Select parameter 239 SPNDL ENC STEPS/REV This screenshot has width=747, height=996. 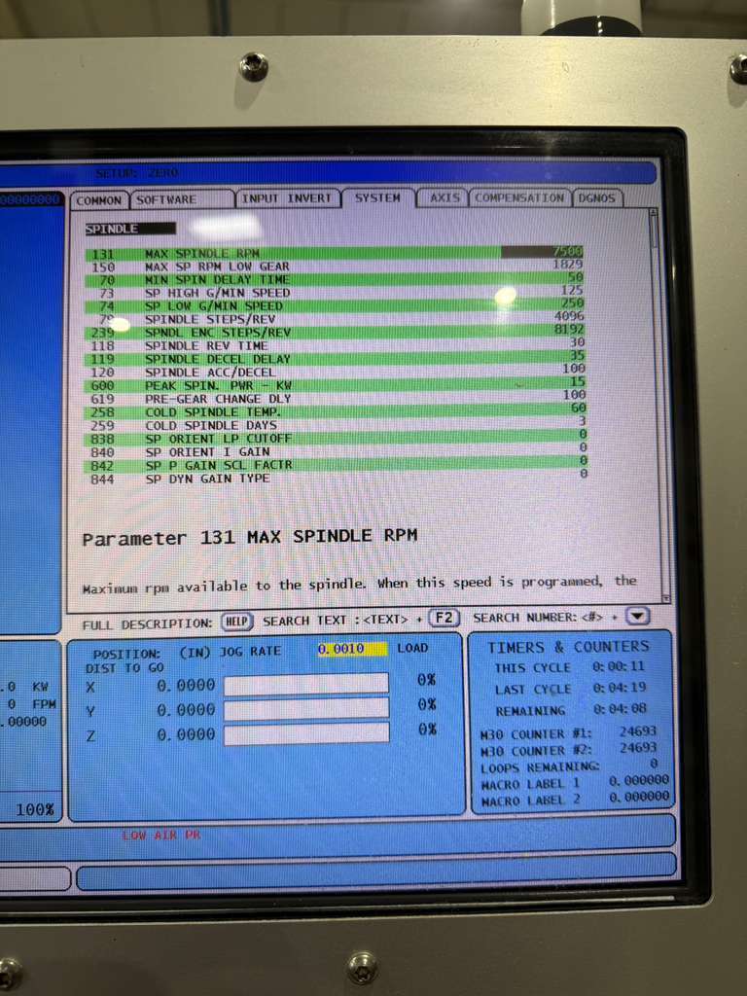click(x=335, y=333)
